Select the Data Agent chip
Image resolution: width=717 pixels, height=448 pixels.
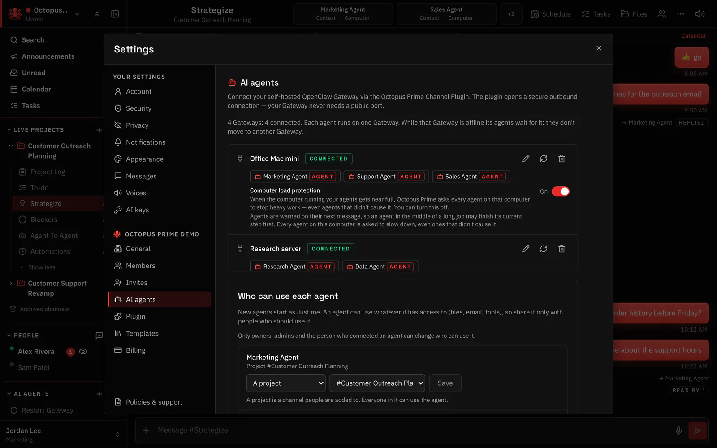coord(380,267)
